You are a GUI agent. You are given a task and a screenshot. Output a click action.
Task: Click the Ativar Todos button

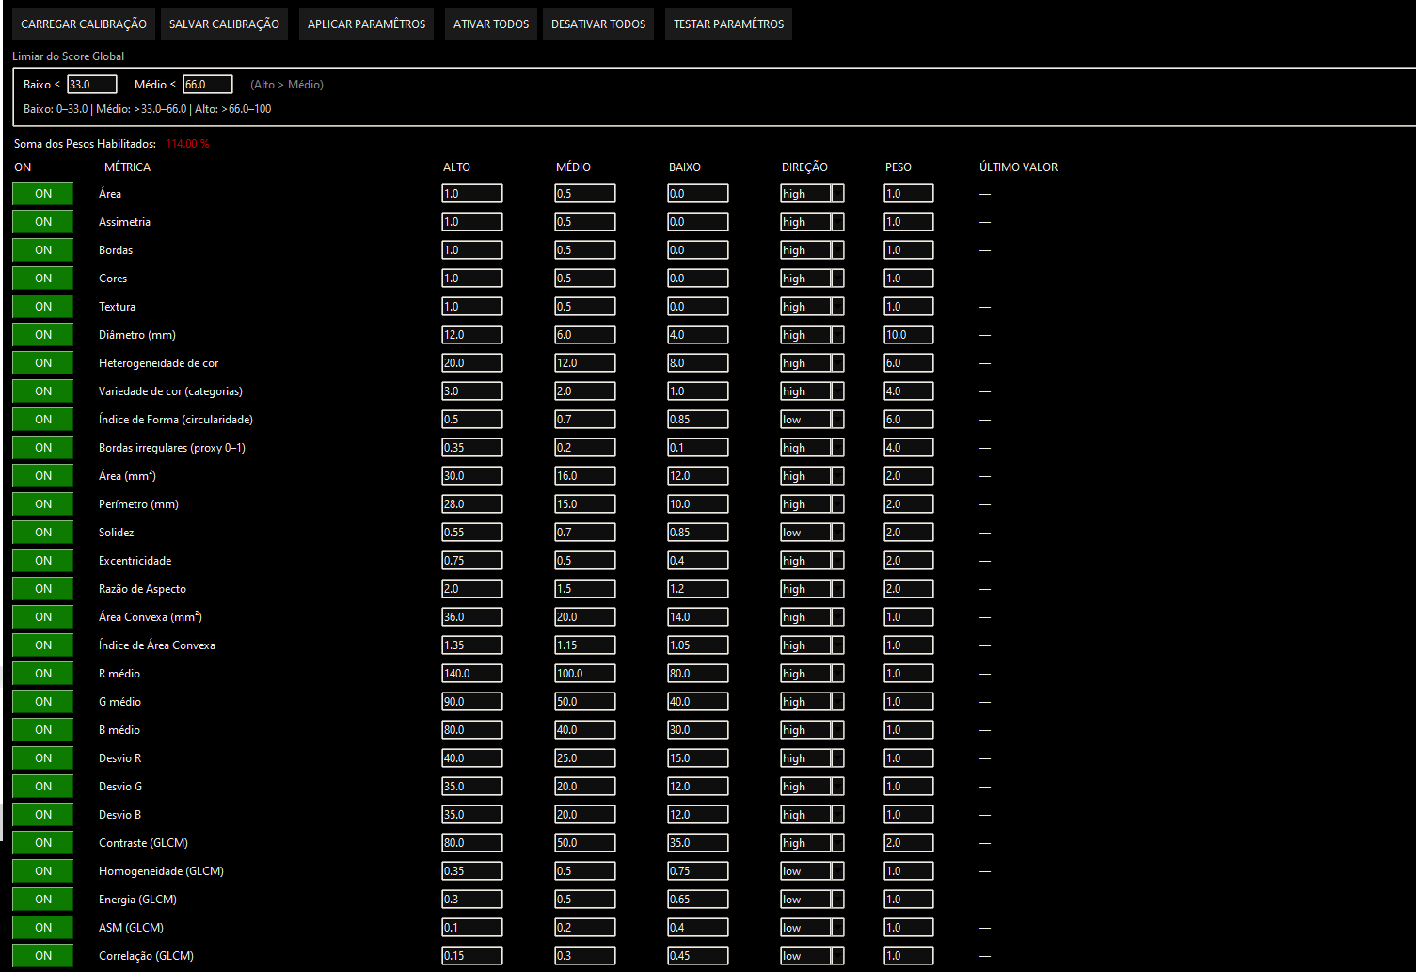(491, 24)
